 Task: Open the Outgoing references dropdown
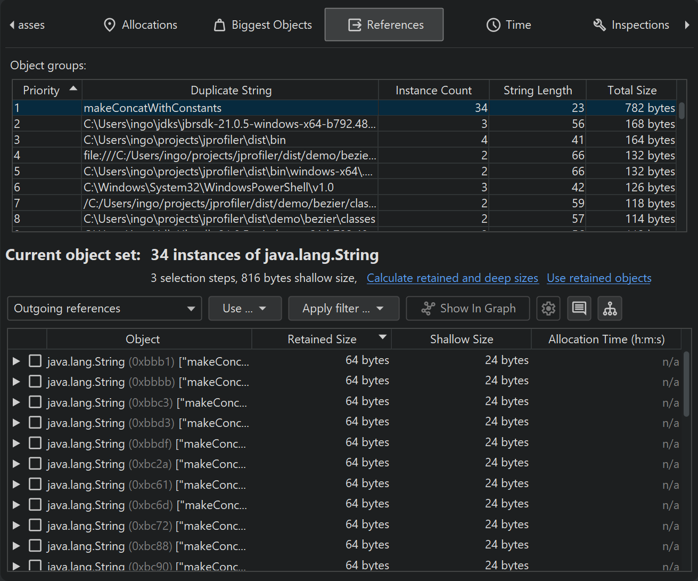[x=104, y=309]
